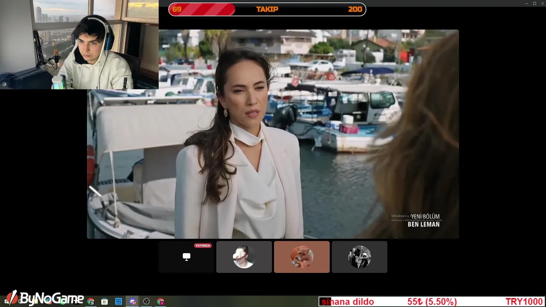Click the TAKIP follower goal progress bar
The height and width of the screenshot is (307, 546).
tap(267, 9)
